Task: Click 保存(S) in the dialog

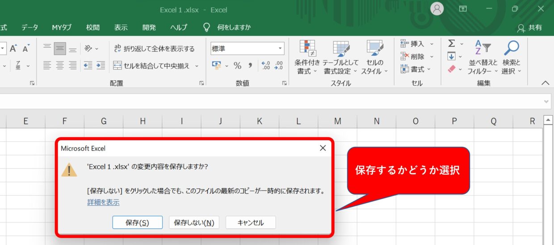Action: click(138, 223)
